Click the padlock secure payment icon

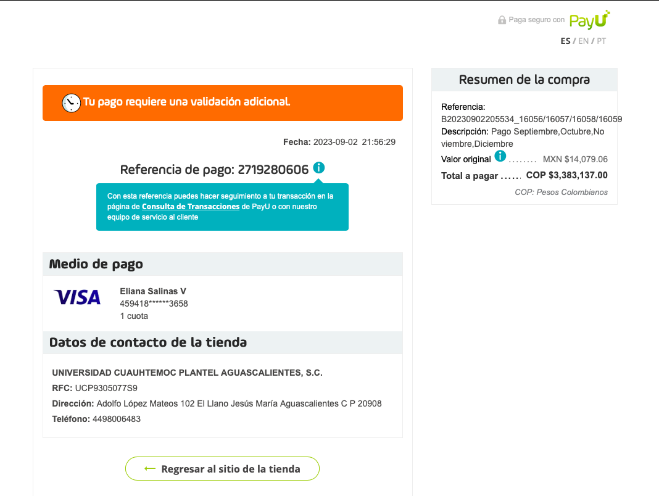point(502,20)
